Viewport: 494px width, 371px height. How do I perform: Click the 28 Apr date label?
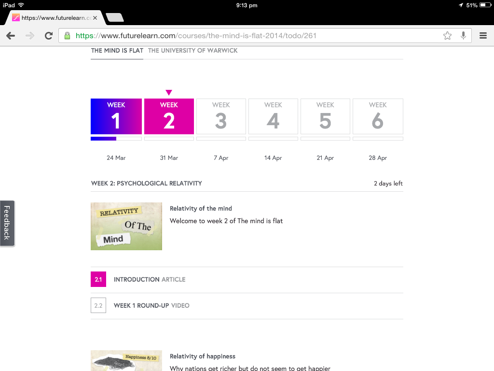point(378,158)
